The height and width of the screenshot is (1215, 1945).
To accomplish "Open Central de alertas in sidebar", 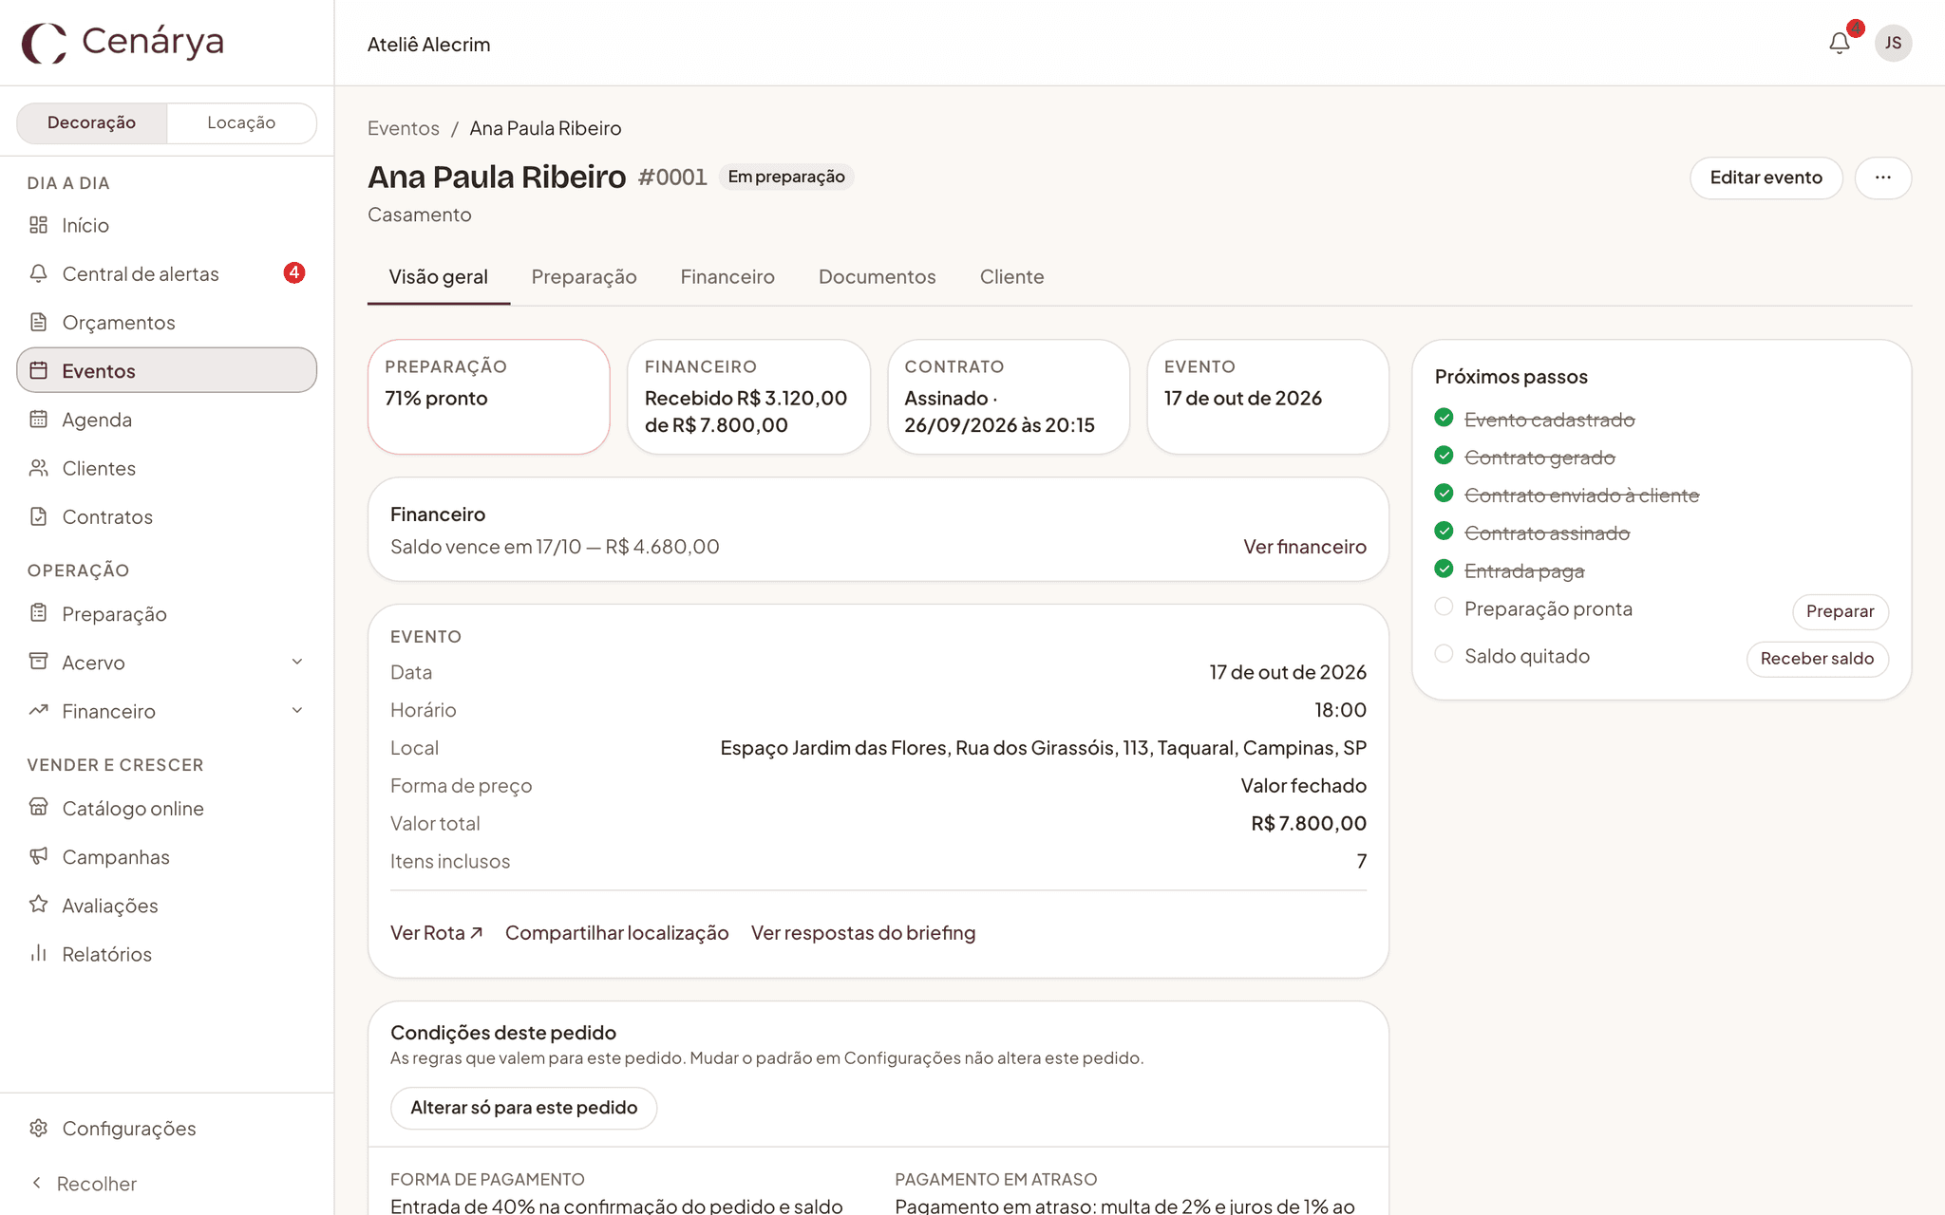I will [x=166, y=273].
